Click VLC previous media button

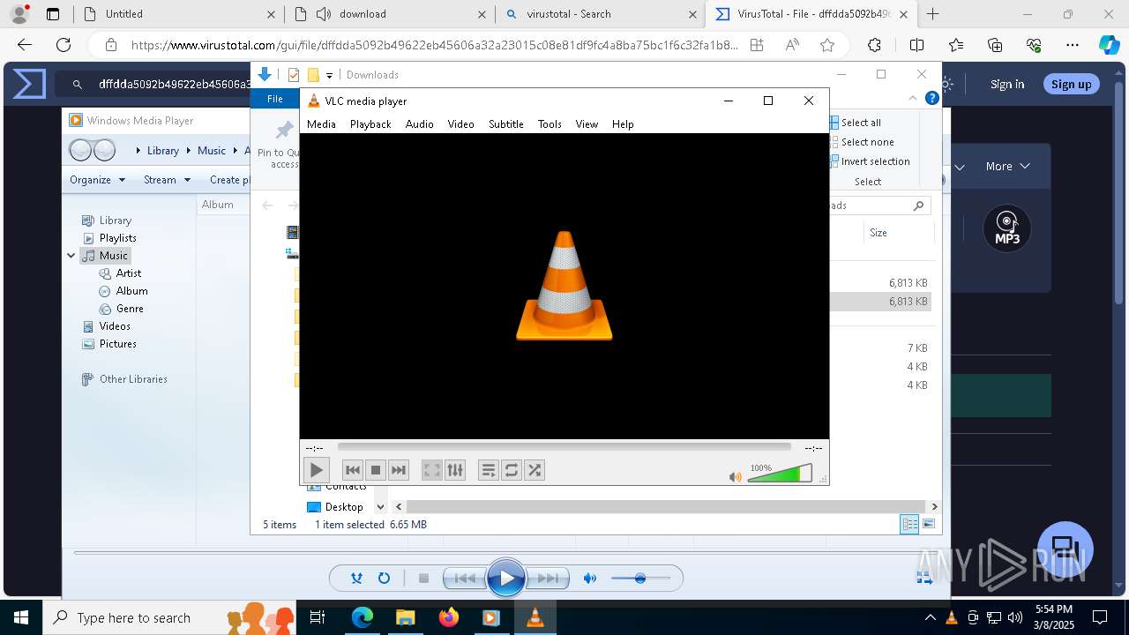tap(352, 470)
